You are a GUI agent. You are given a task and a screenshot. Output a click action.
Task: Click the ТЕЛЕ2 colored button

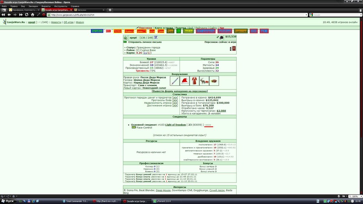tap(117, 31)
